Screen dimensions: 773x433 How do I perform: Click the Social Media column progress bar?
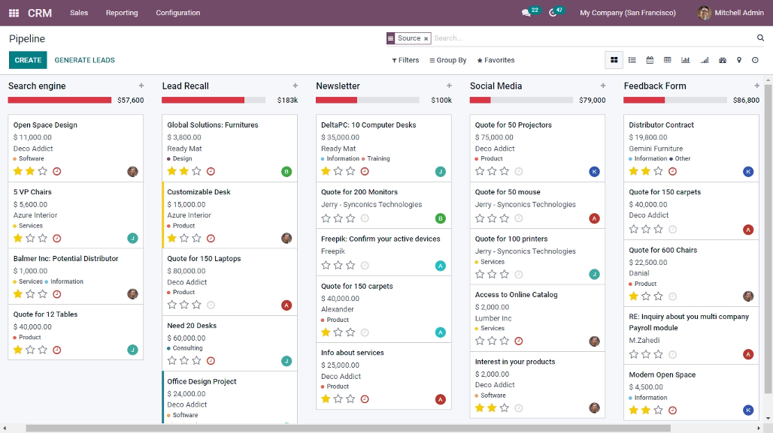click(x=521, y=101)
